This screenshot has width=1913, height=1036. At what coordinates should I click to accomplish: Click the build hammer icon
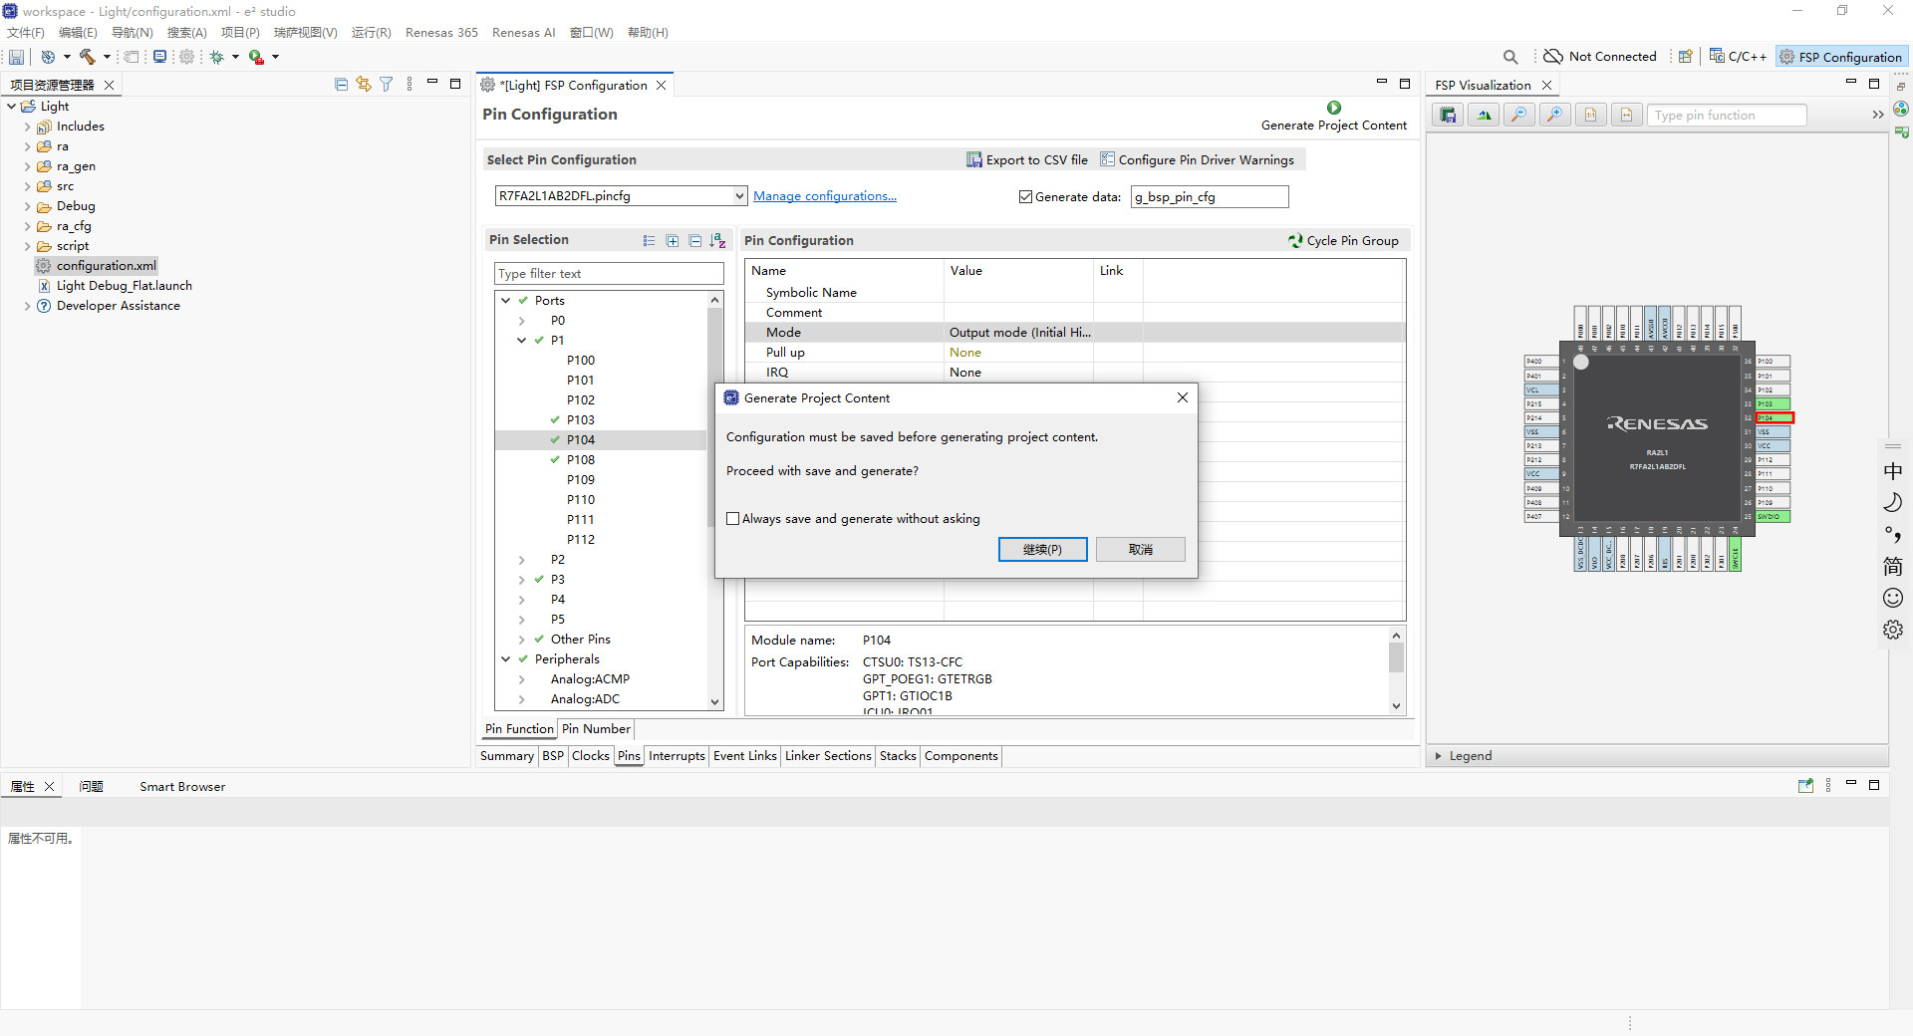click(88, 57)
